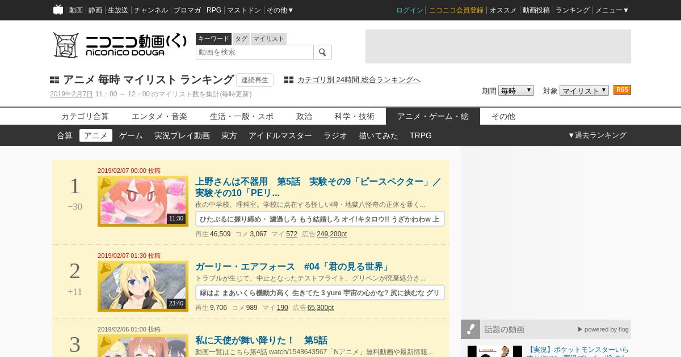Open 動画 in top navigation
This screenshot has width=681, height=357.
(76, 10)
